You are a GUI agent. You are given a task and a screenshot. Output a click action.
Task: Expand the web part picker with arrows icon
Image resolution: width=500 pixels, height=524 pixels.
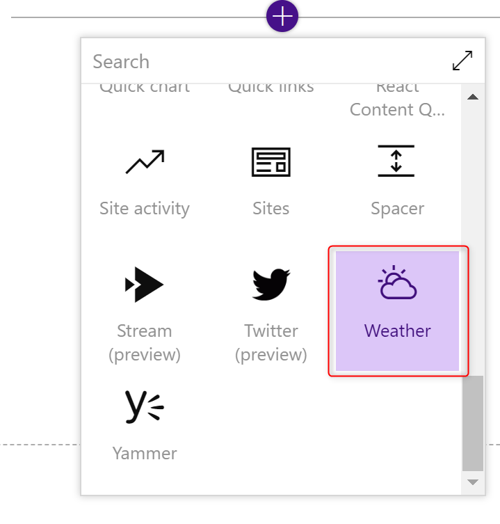(x=462, y=61)
